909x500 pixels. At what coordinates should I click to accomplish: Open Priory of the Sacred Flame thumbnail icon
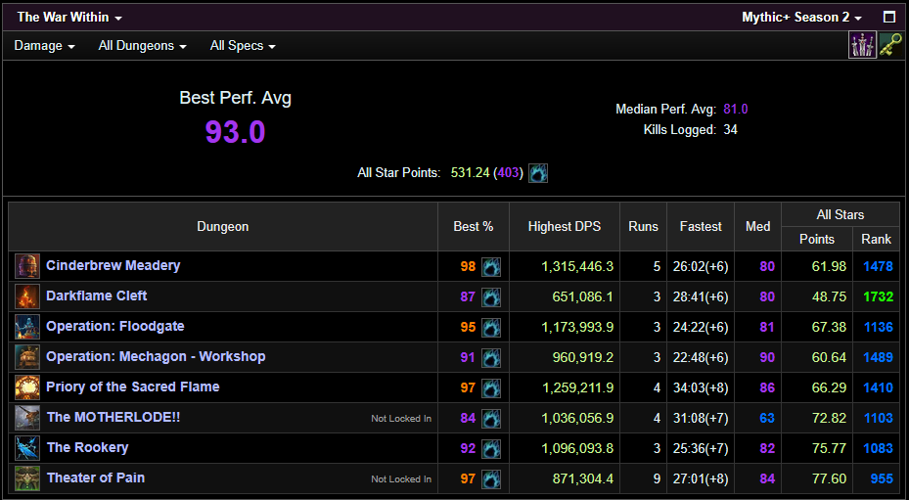[27, 387]
